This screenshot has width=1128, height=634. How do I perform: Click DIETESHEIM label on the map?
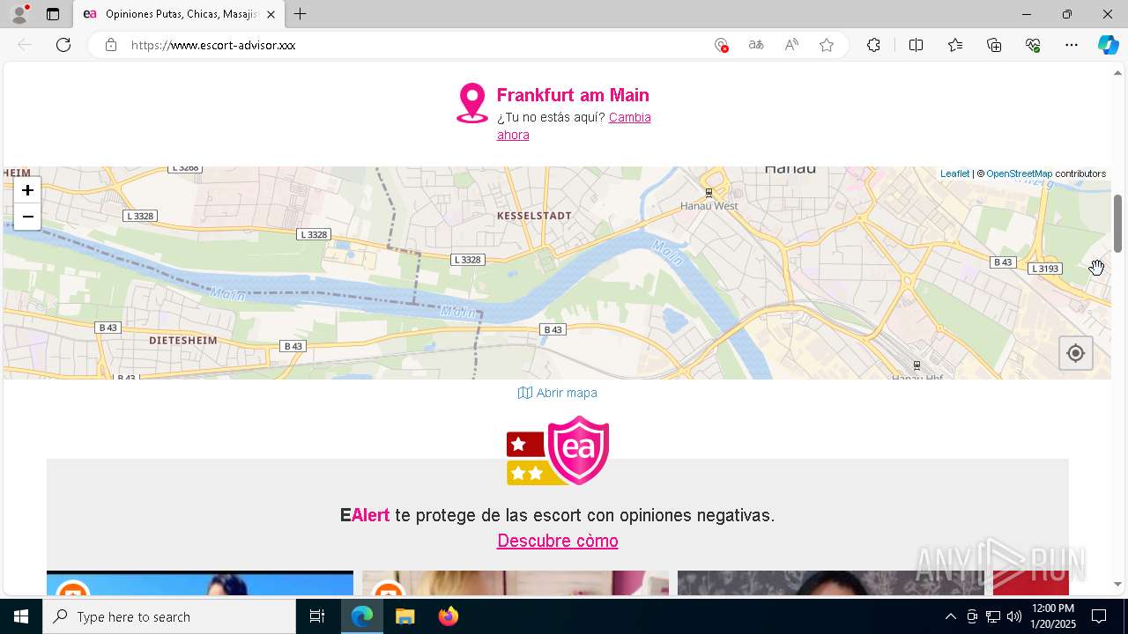[182, 340]
